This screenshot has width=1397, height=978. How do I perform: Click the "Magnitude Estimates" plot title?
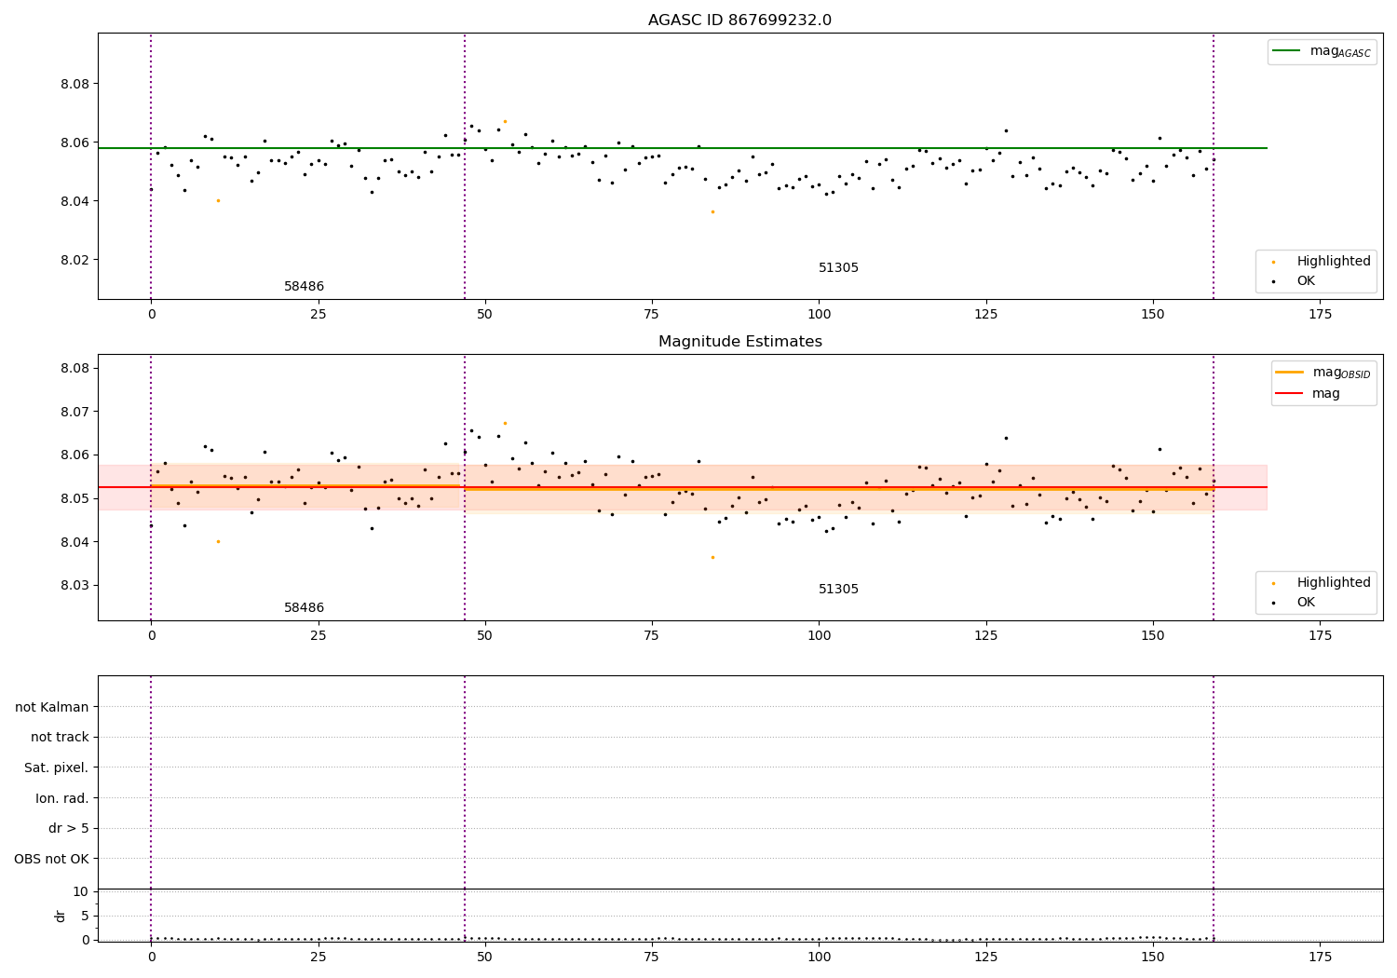pos(739,342)
